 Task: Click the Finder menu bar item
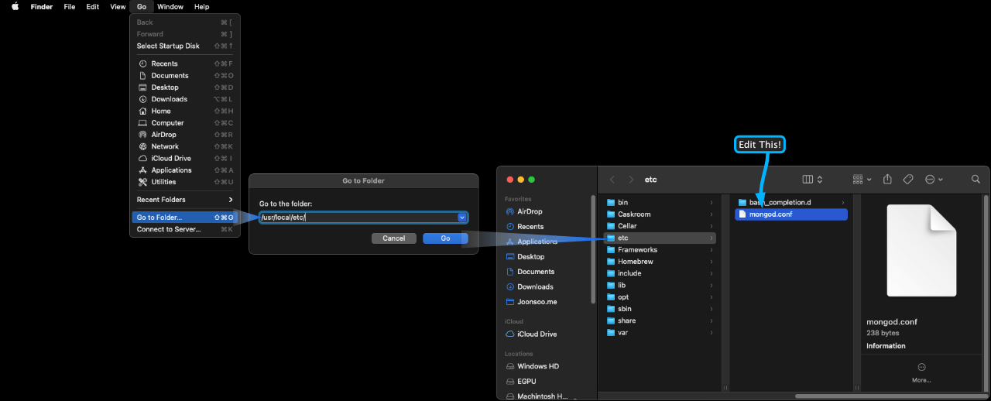(42, 6)
